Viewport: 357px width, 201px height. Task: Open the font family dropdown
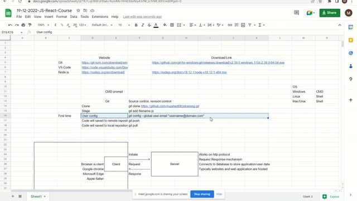[102, 25]
